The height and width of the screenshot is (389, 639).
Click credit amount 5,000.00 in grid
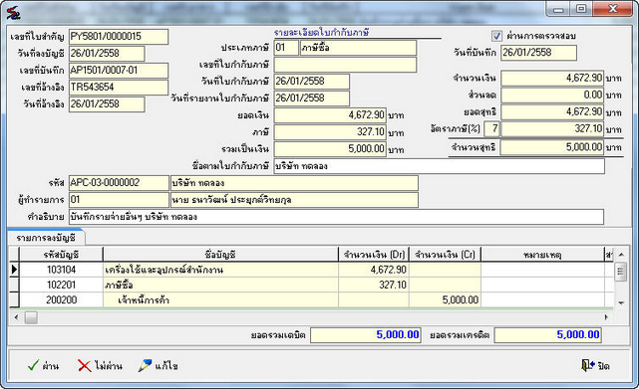[445, 299]
